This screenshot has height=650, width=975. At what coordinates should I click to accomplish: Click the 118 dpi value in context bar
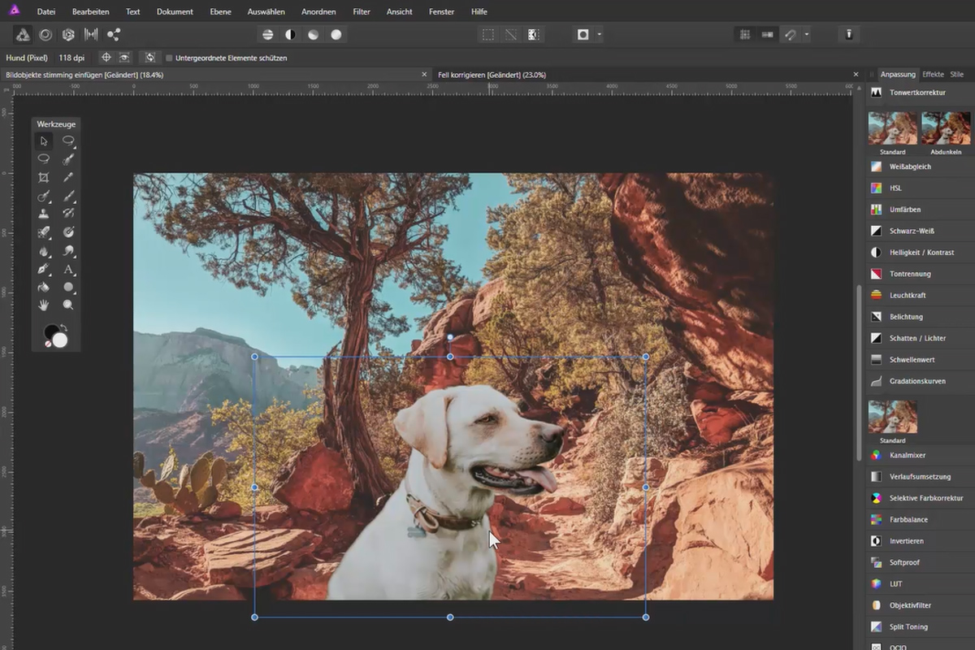tap(70, 58)
